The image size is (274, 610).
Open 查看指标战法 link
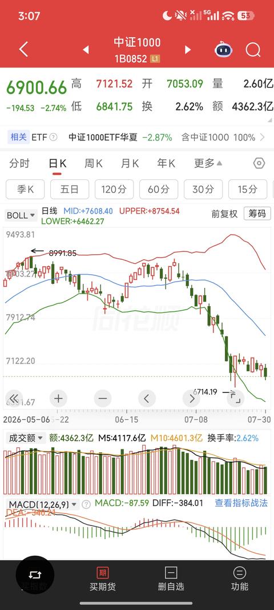tap(241, 503)
